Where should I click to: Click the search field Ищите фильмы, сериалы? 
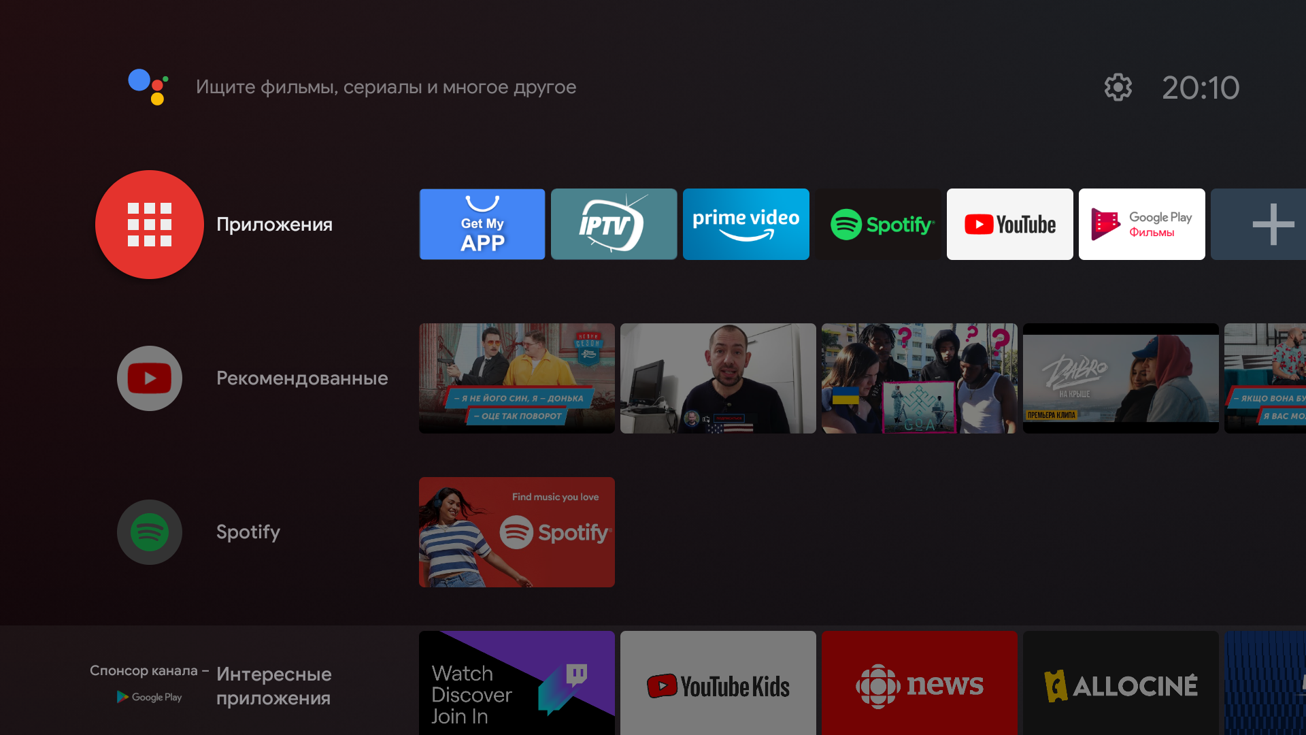(x=386, y=87)
